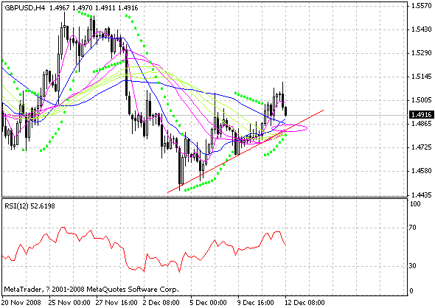Select the red ascending trendline
This screenshot has width=435, height=308.
(246, 151)
